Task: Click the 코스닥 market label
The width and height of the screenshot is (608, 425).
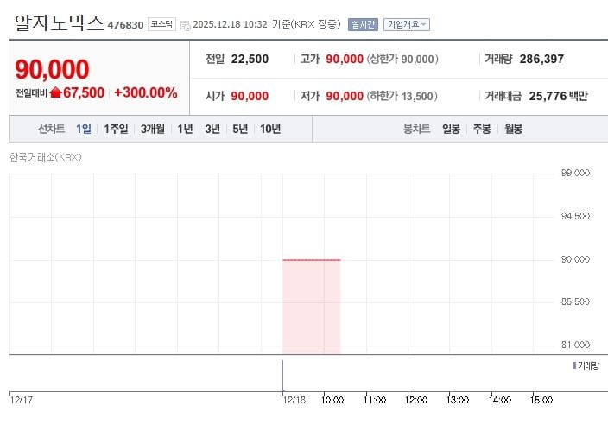Action: click(x=161, y=24)
